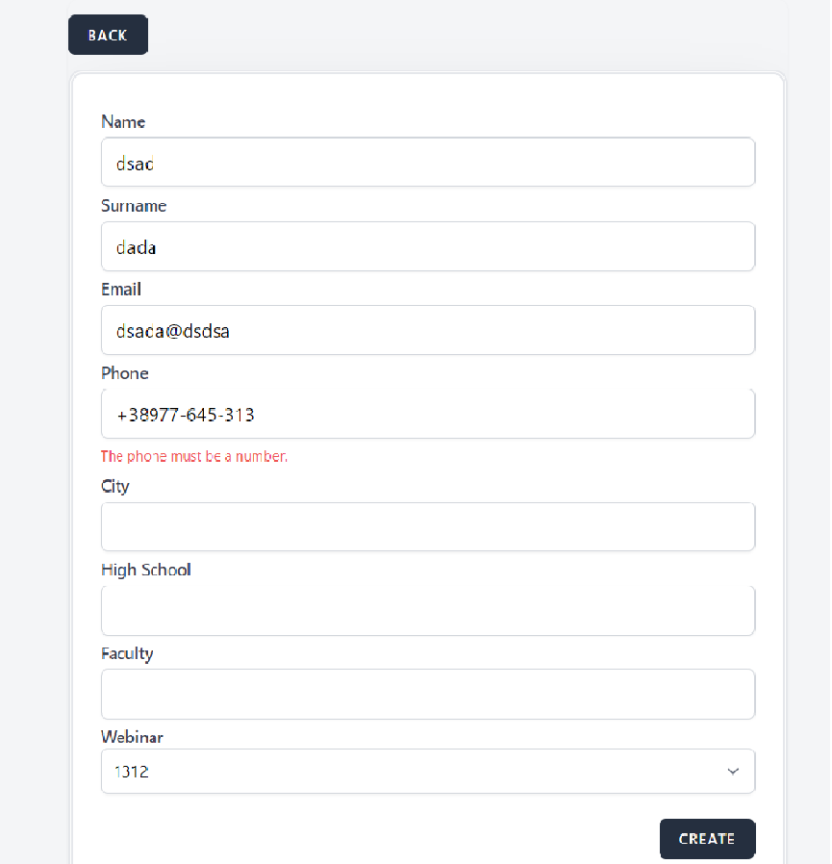Click the BACK button
Image resolution: width=832 pixels, height=864 pixels.
point(108,36)
